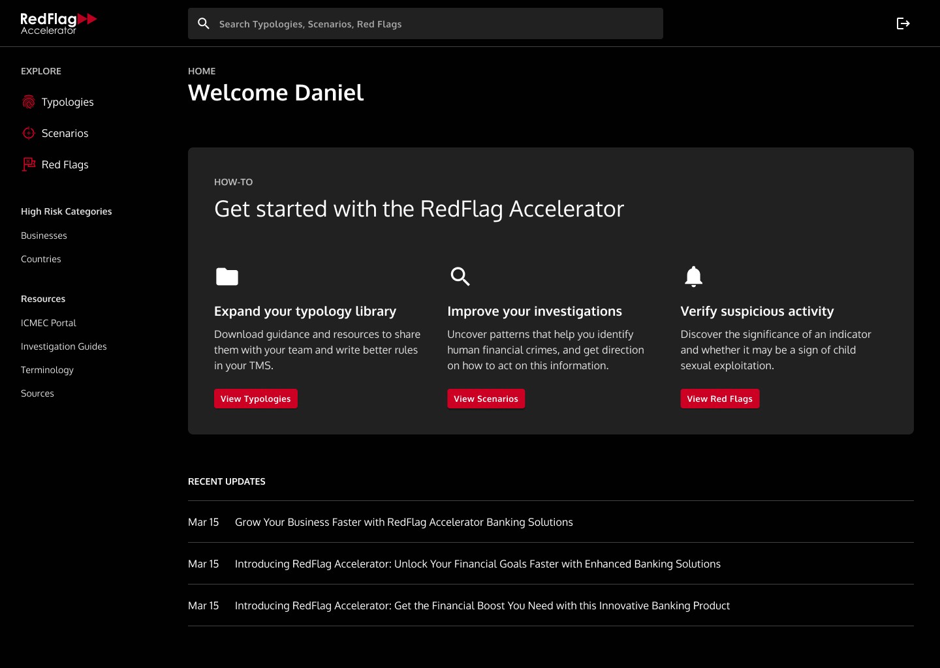
Task: Click the logout icon in top right corner
Action: click(903, 23)
